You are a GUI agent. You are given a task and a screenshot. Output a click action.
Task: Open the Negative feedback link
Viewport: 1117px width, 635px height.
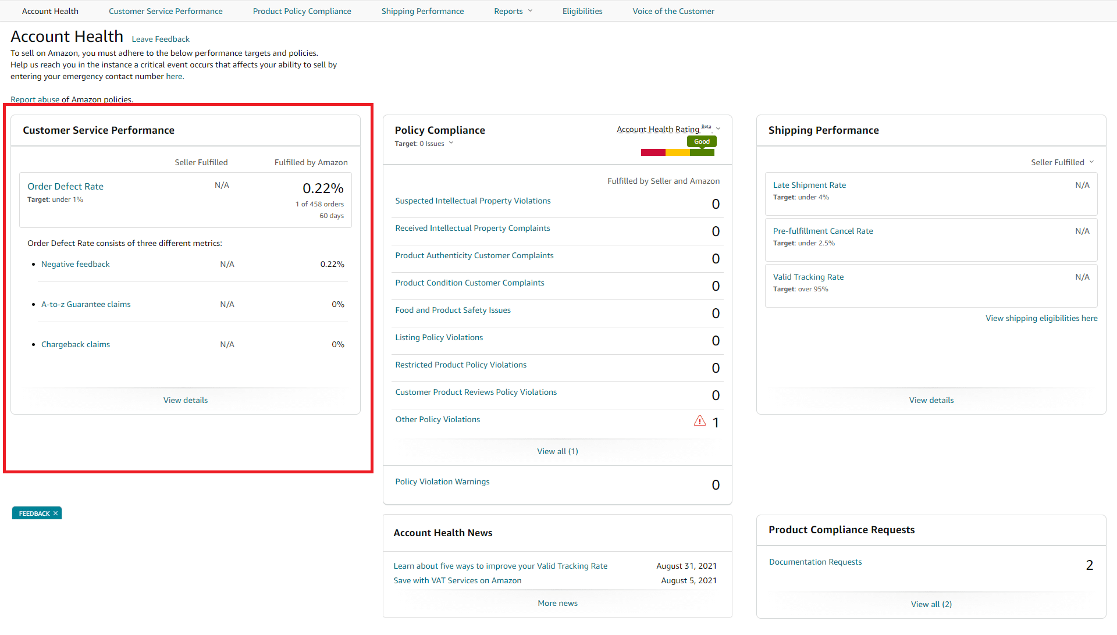(75, 263)
